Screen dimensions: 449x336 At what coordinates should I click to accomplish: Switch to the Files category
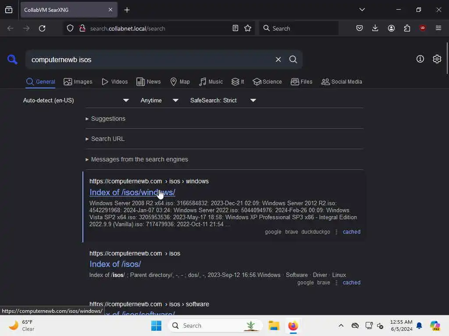coord(301,82)
